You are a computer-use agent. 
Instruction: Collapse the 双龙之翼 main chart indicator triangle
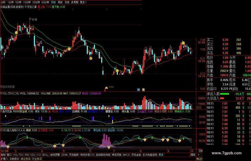(x=26, y=7)
